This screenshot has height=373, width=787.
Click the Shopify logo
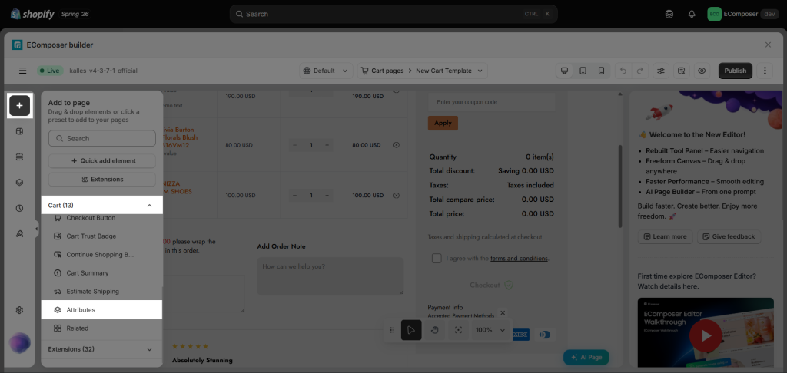pos(32,14)
